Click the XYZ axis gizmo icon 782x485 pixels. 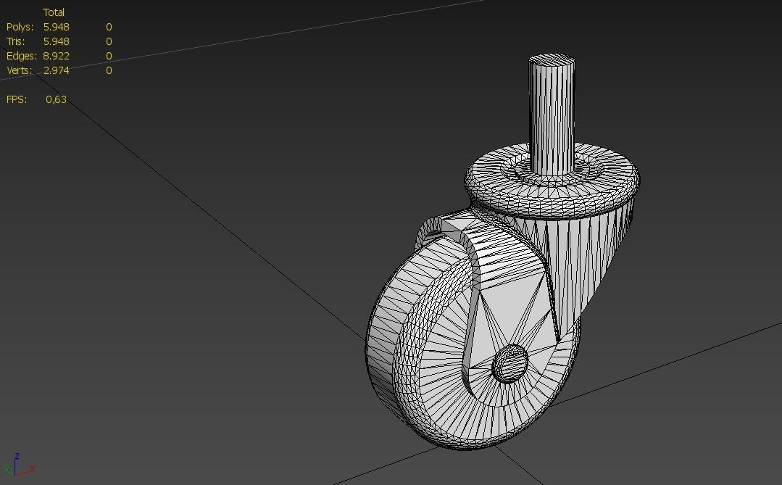(x=19, y=465)
